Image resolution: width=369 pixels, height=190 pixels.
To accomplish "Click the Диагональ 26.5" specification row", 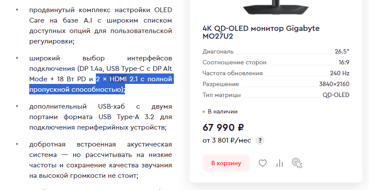I will [276, 51].
